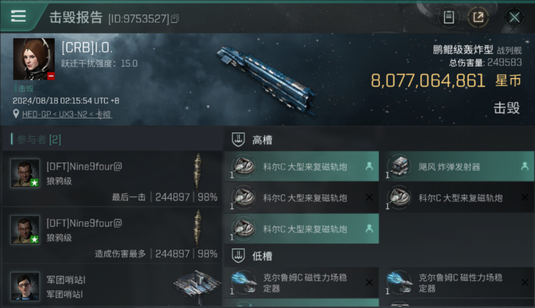535x308 pixels.
Task: Share the kill report externally
Action: 478,17
